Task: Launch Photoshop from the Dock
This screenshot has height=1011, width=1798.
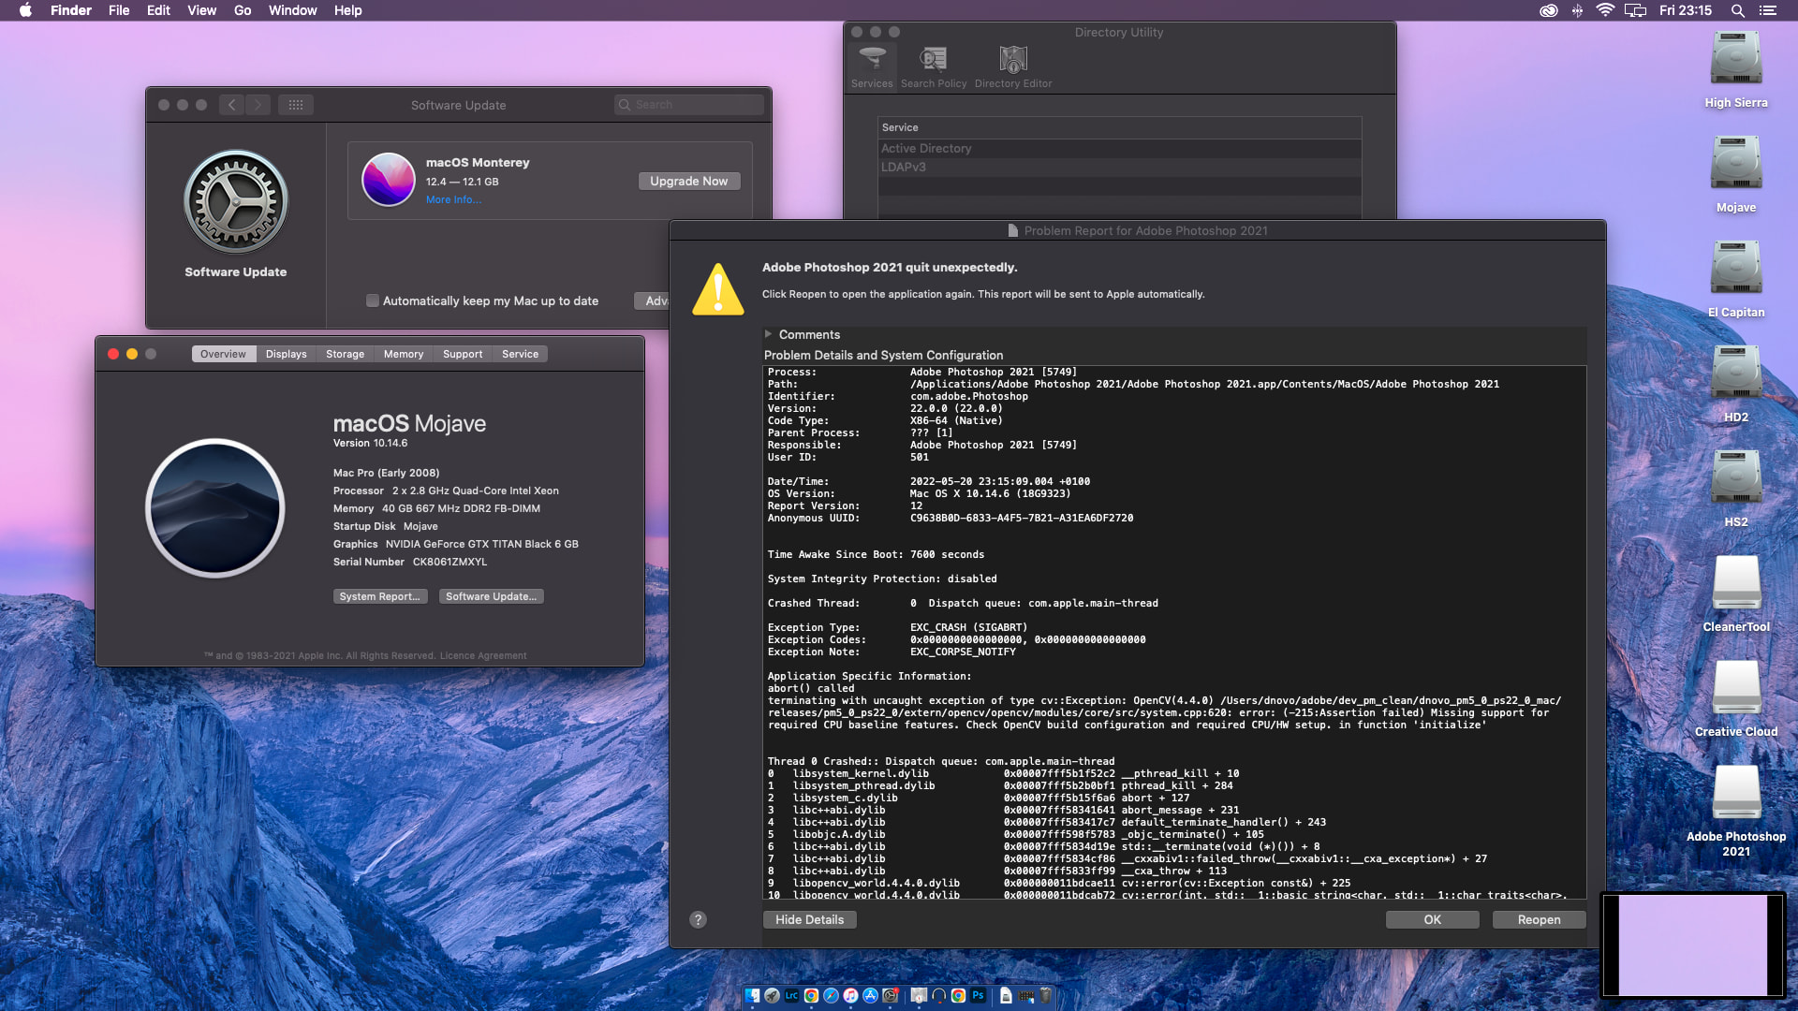Action: point(978,996)
